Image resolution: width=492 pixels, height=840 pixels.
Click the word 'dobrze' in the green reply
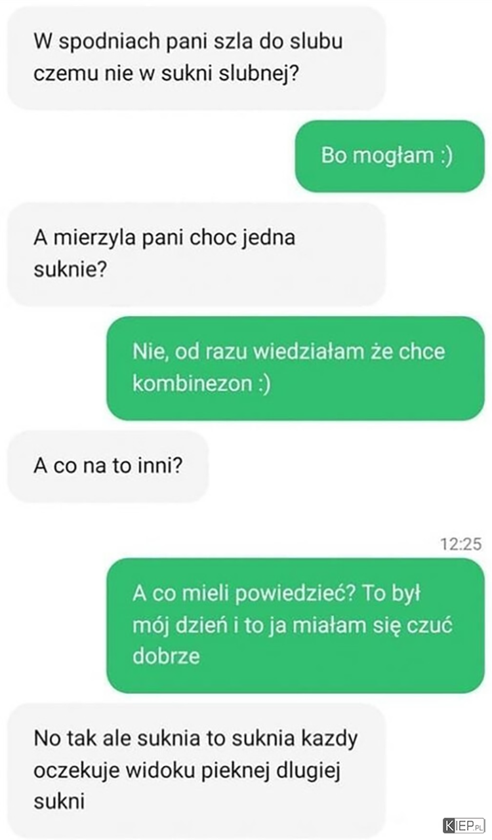tap(166, 656)
